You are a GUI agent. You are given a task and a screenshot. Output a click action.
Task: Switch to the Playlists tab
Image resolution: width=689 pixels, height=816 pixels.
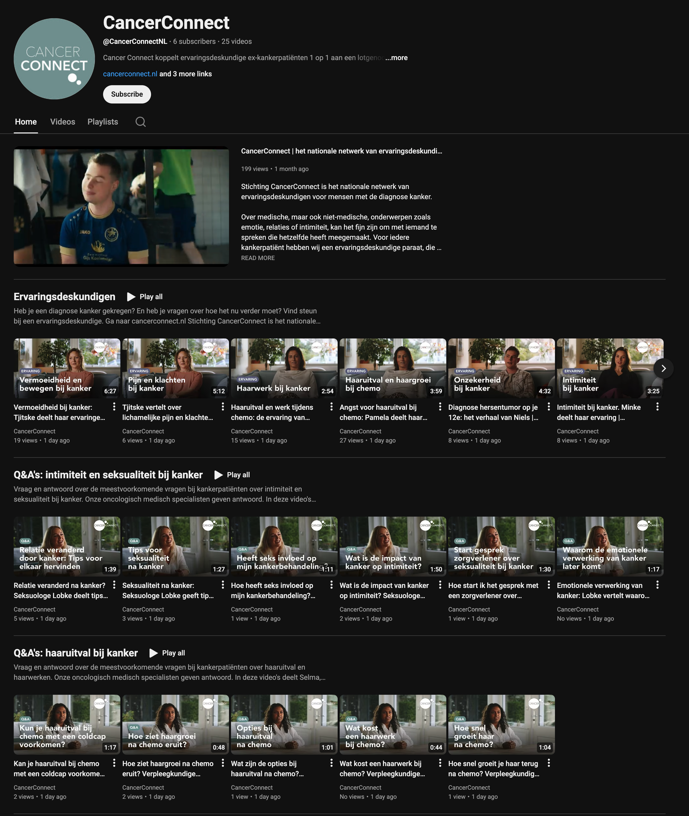click(x=103, y=122)
